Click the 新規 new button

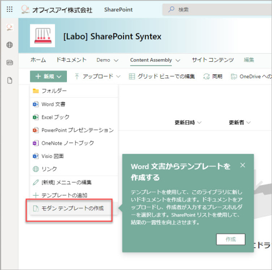48,76
